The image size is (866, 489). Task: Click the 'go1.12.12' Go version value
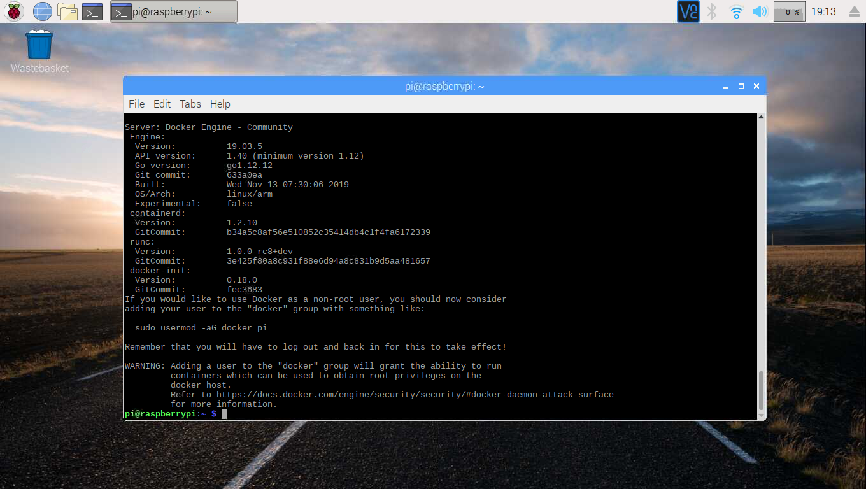tap(250, 166)
